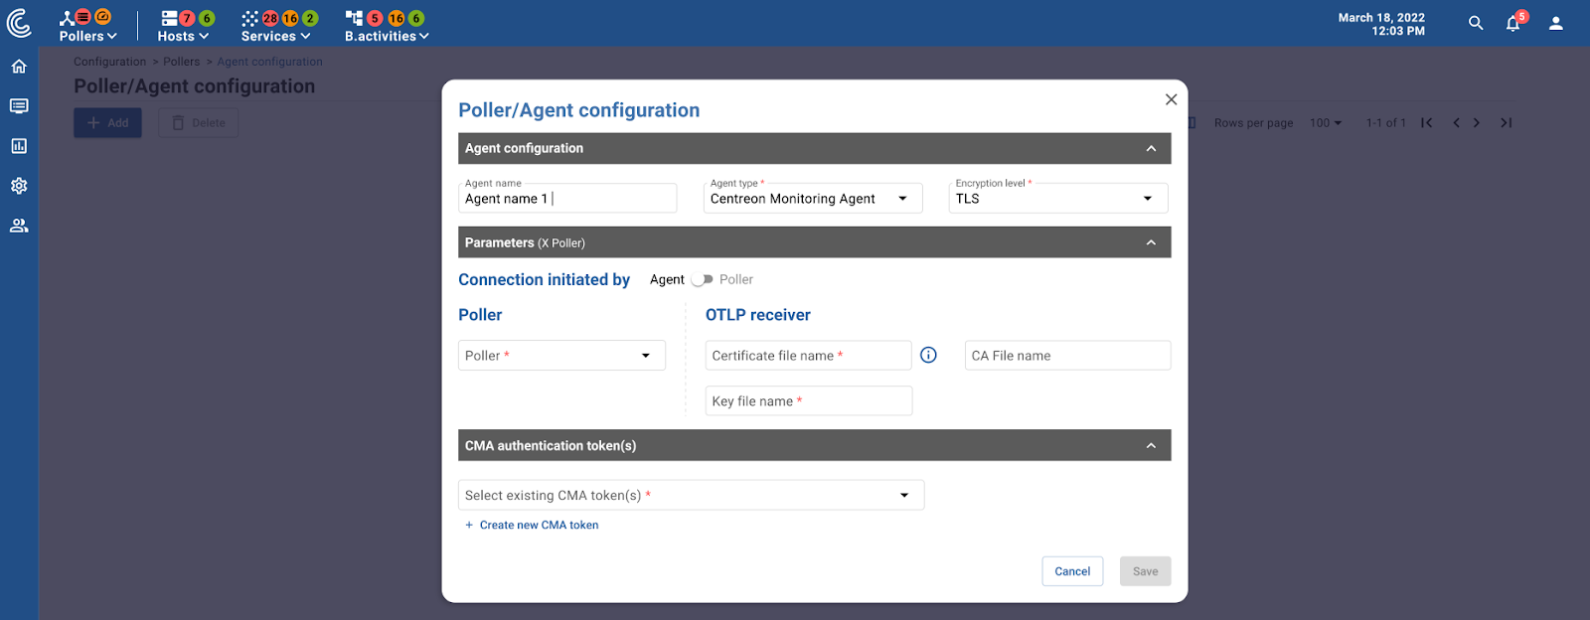Collapse the Agent configuration section
1590x620 pixels.
point(1151,149)
